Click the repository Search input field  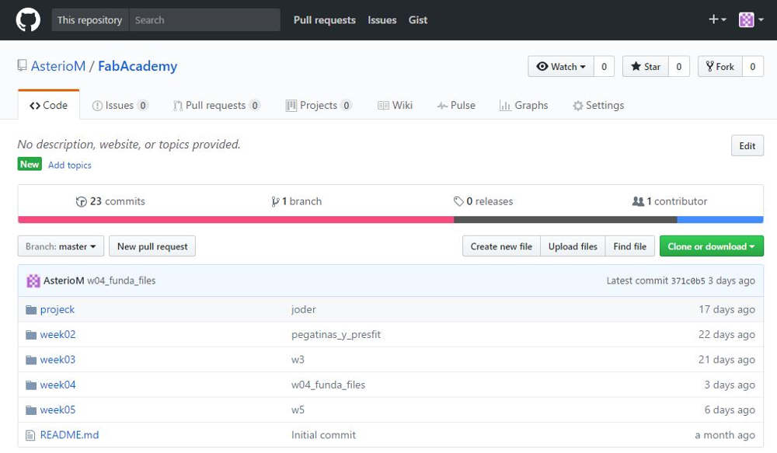pos(204,20)
